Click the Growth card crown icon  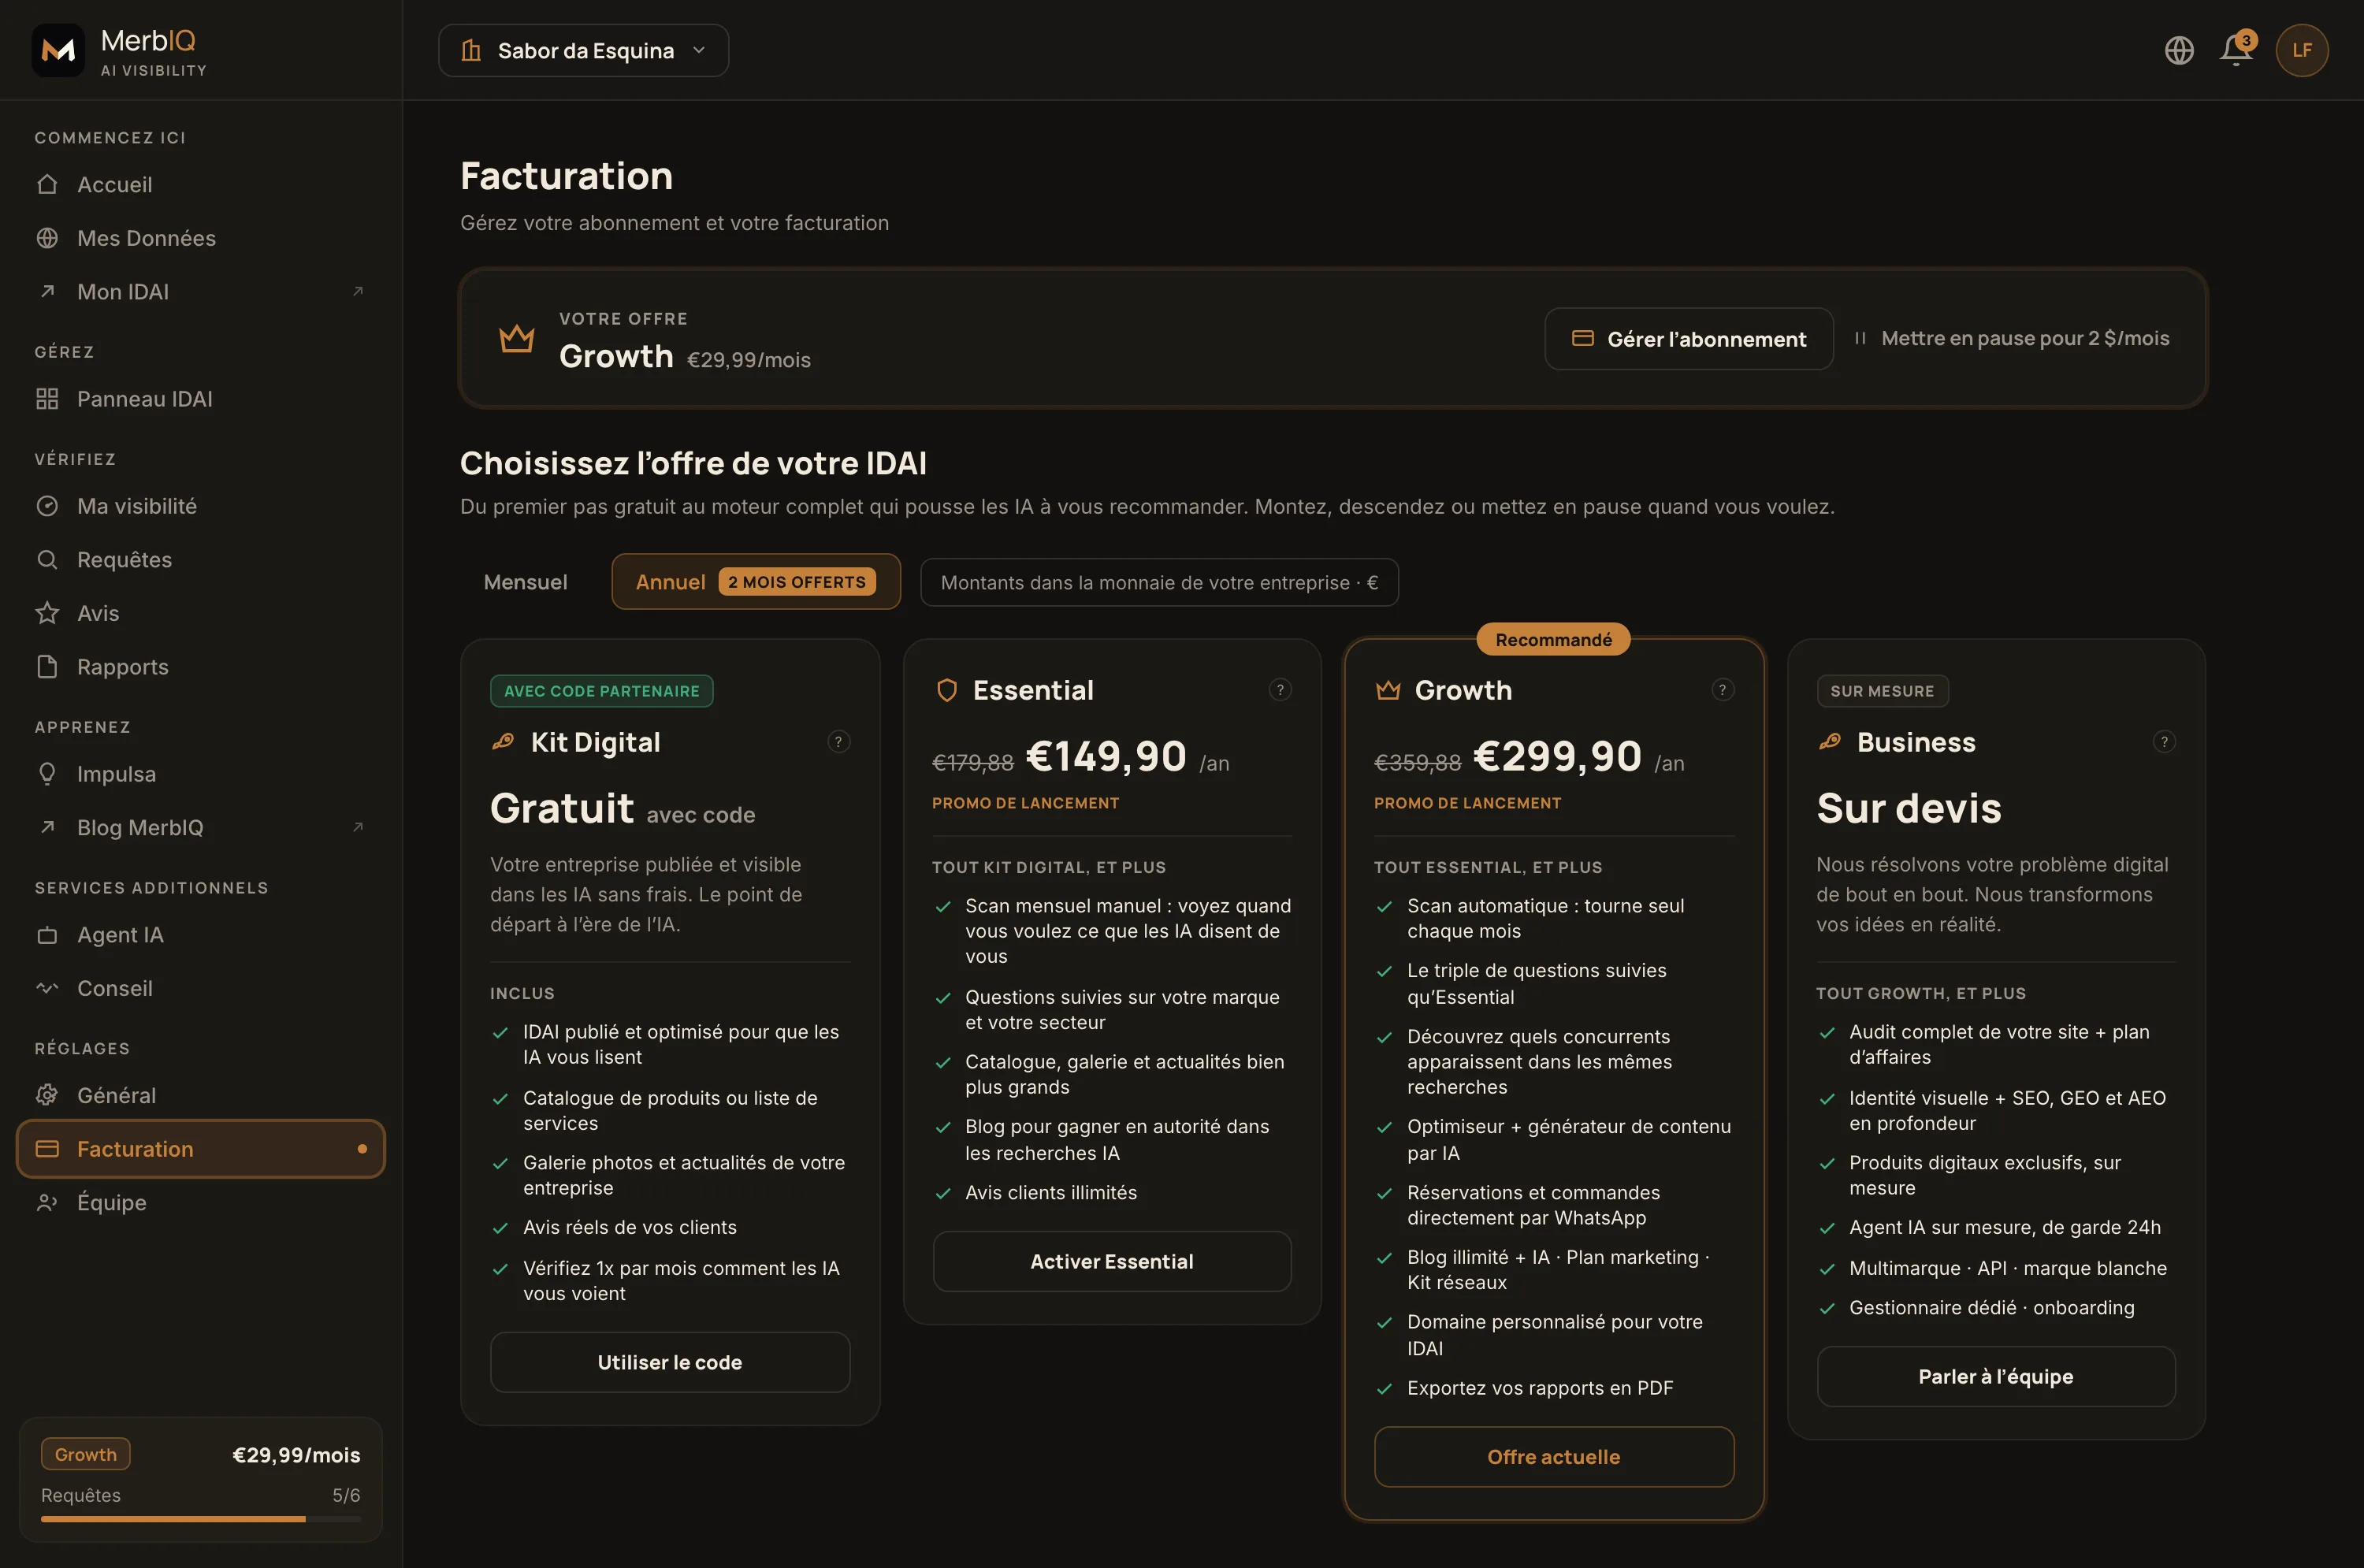(x=1388, y=690)
